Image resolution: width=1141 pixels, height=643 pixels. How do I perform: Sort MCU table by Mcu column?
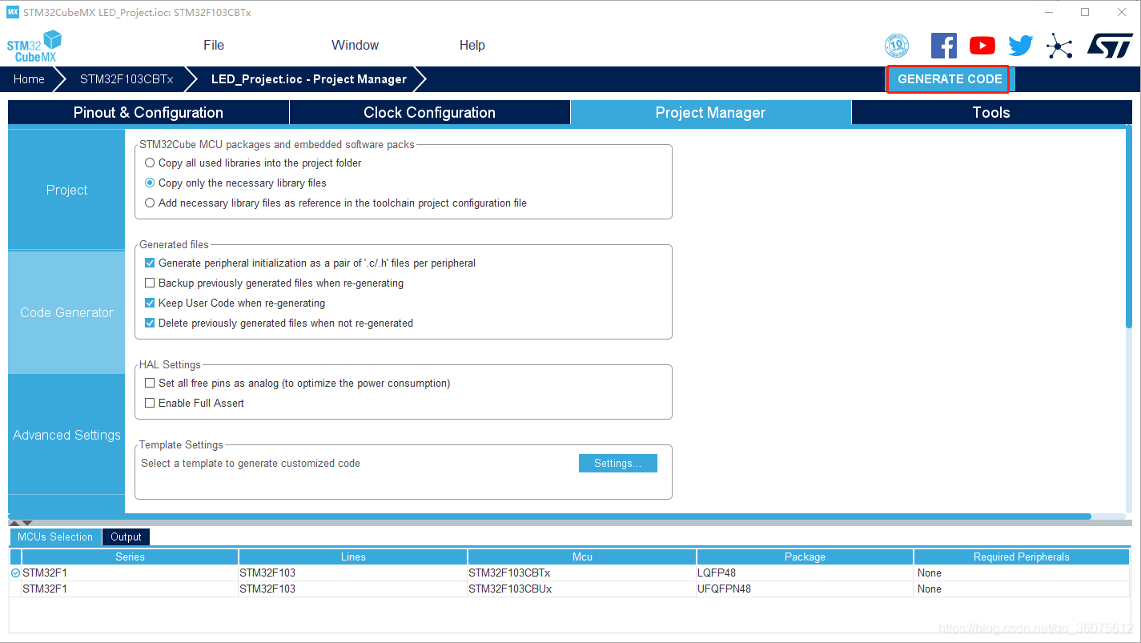click(582, 557)
